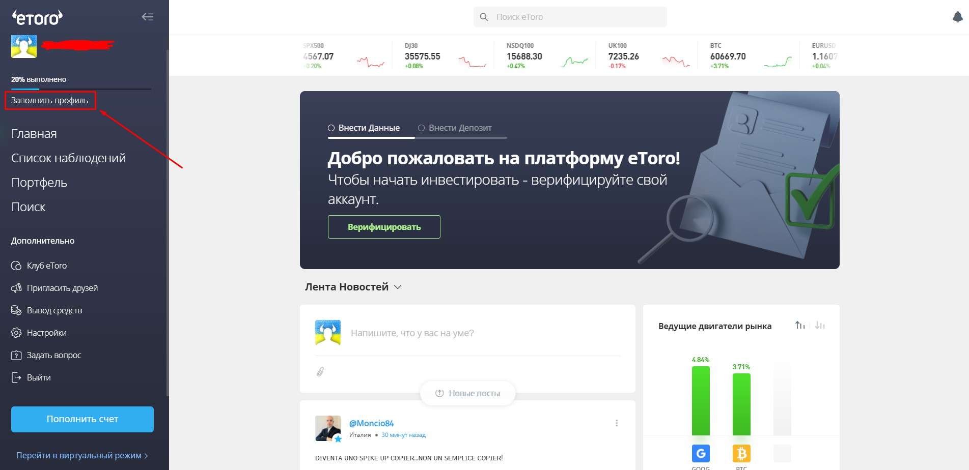
Task: Open Клуб eToro menu text
Action: click(x=47, y=266)
